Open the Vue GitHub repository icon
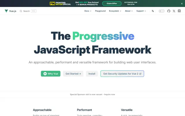Screen dimensions: 185x116 pos(169,11)
